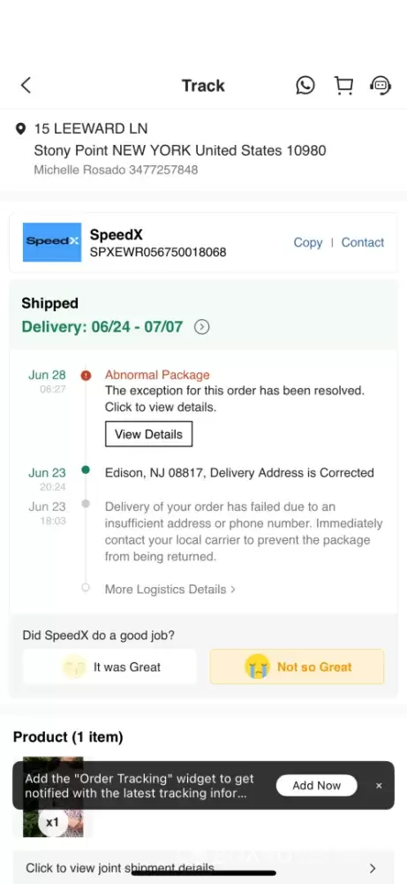
Task: Tap the Jun 23 Delivery Address Corrected entry
Action: (239, 472)
